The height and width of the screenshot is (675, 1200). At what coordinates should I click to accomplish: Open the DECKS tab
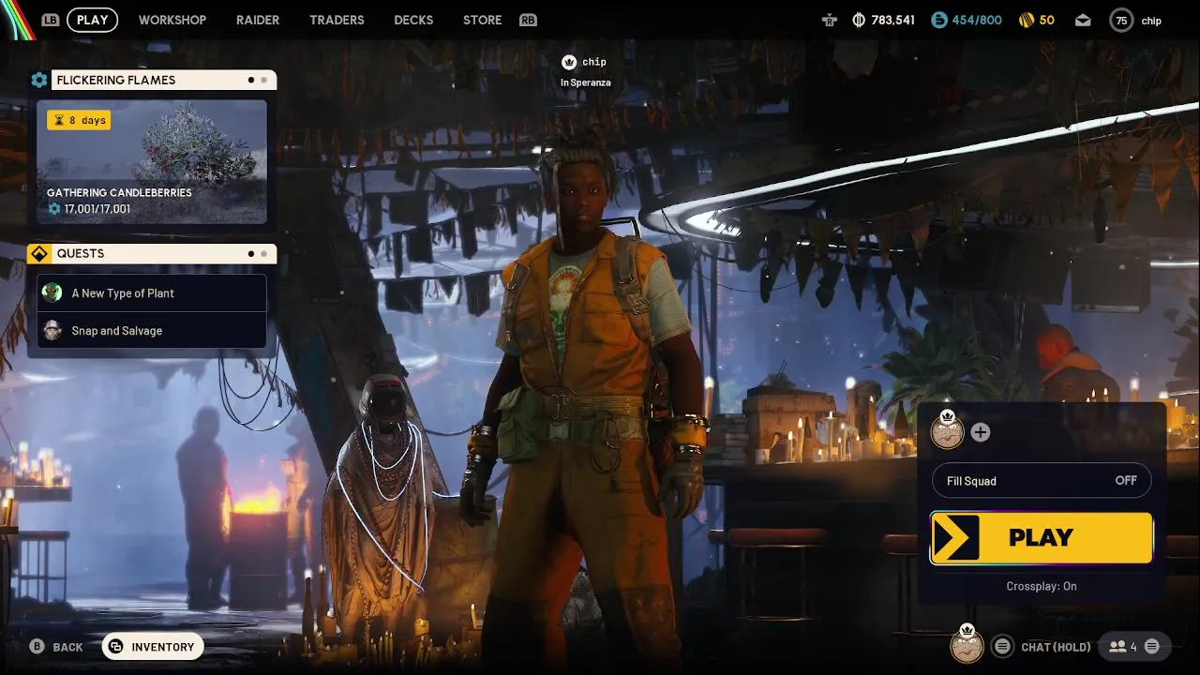[x=413, y=20]
